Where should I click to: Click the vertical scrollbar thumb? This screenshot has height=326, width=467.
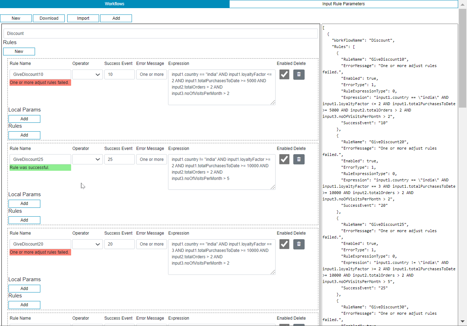pyautogui.click(x=462, y=58)
